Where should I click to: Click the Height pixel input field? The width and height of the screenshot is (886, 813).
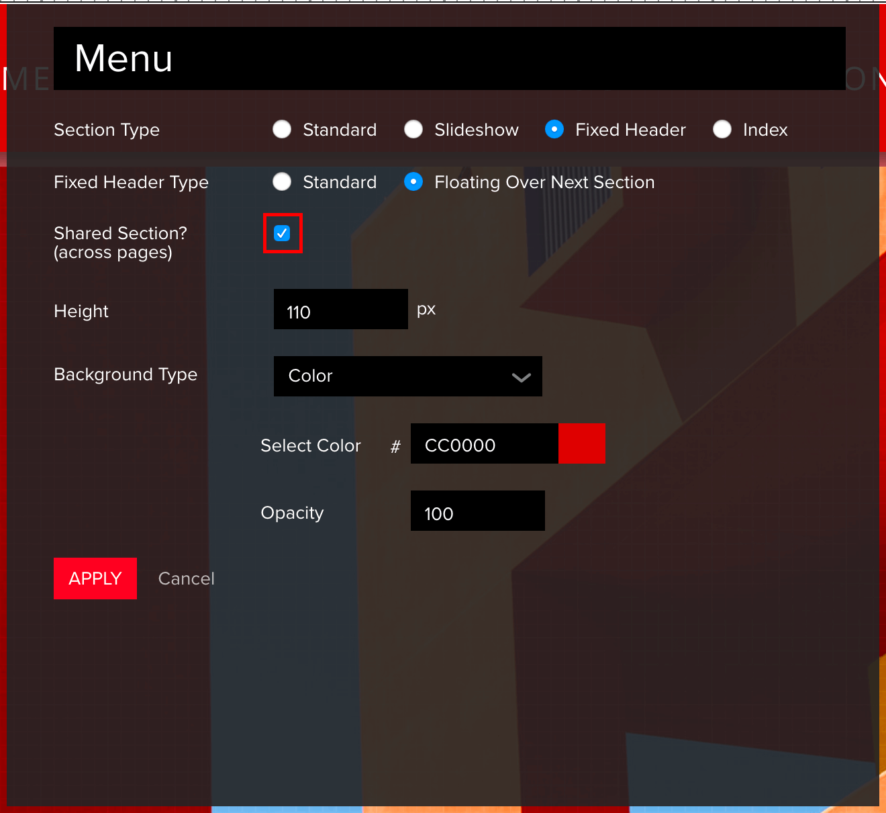click(340, 309)
